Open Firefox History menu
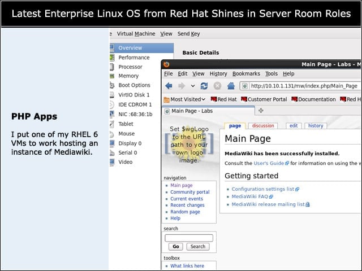 coord(218,74)
